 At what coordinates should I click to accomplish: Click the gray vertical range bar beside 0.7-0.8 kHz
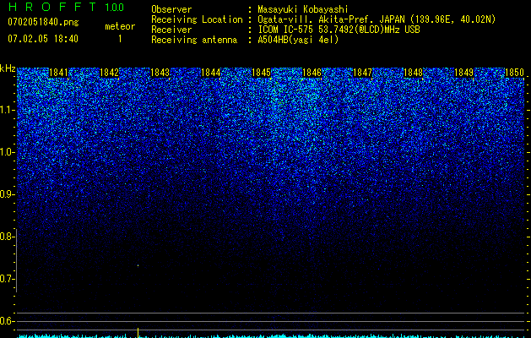point(16,260)
